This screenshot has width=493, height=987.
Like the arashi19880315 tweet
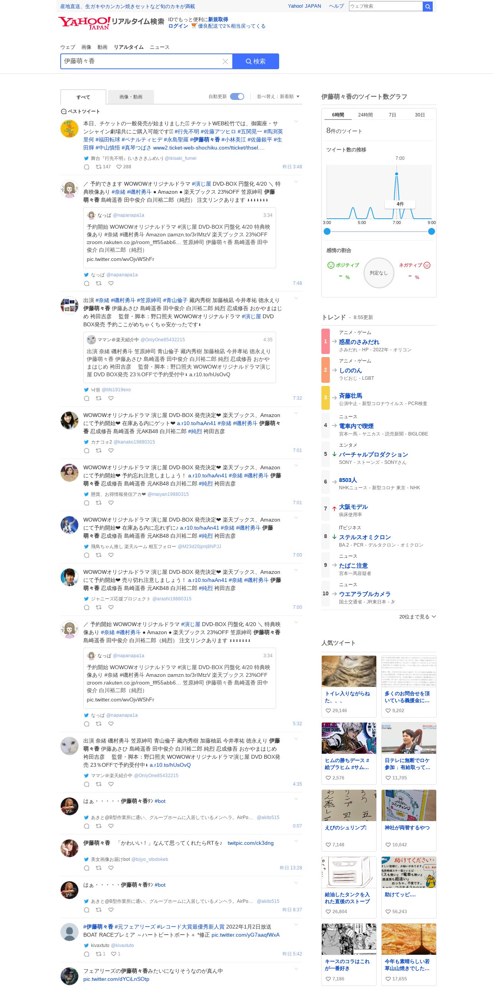(111, 607)
